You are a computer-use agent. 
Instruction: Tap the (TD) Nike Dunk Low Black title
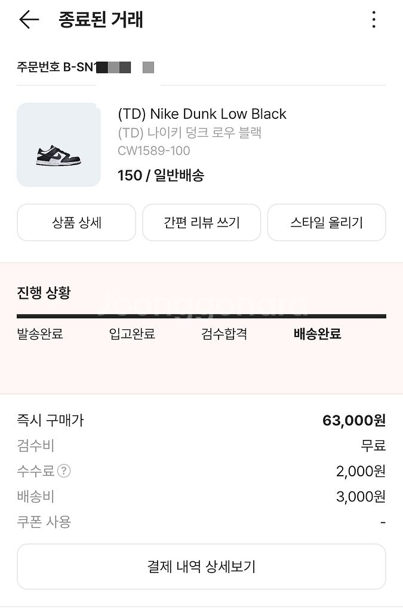click(202, 114)
